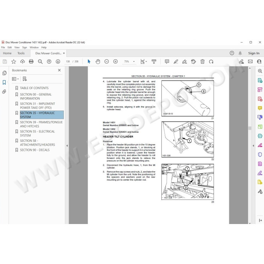Open the Help question mark icon
Image resolution: width=264 pixels, height=264 pixels.
232,53
